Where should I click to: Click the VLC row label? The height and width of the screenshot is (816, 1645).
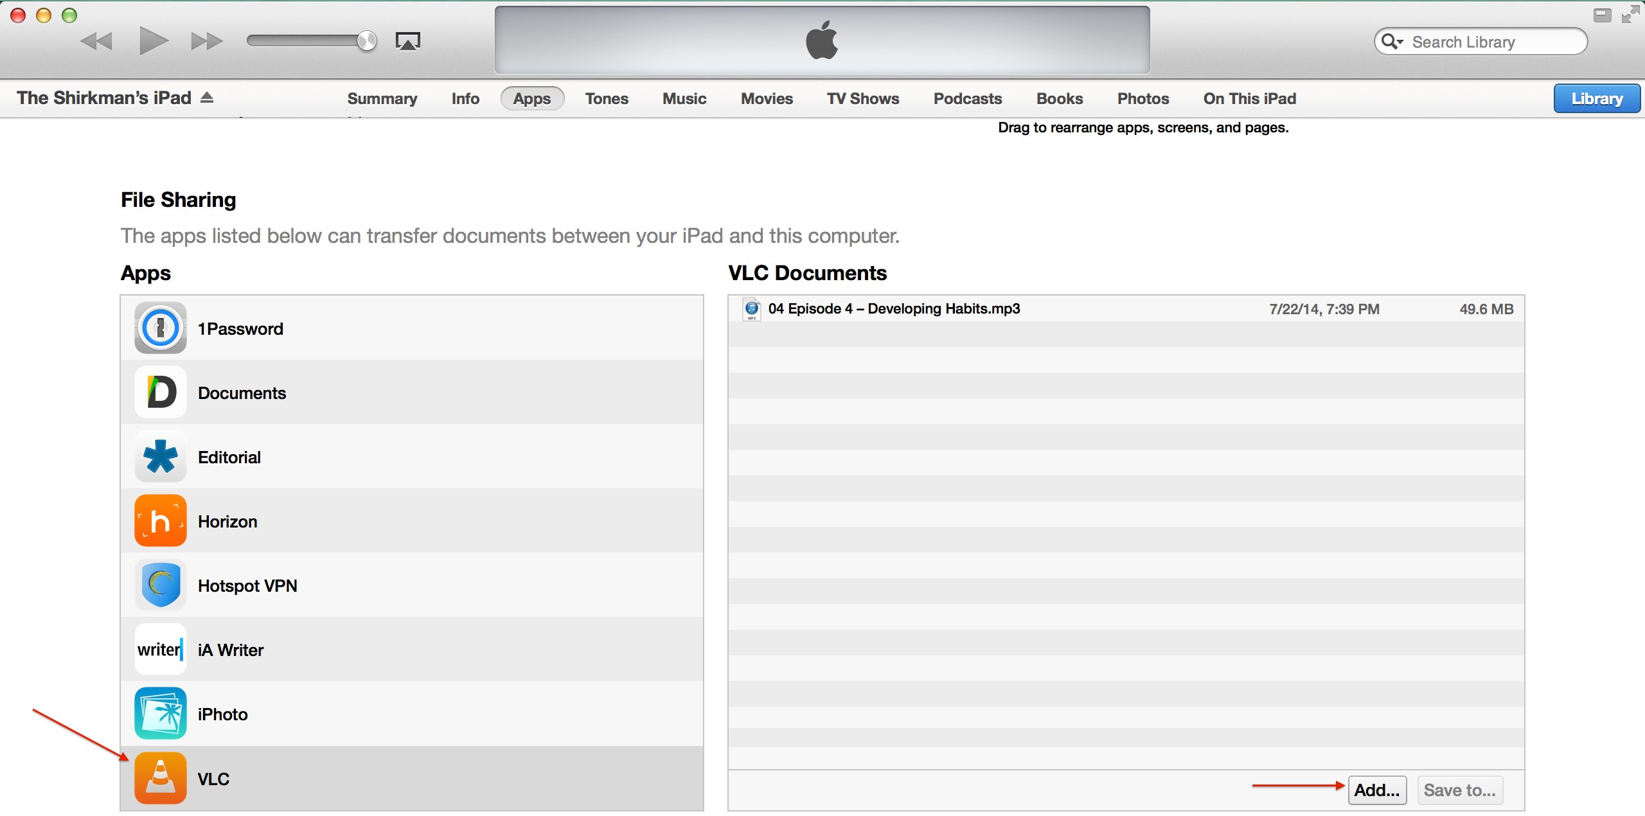point(213,779)
